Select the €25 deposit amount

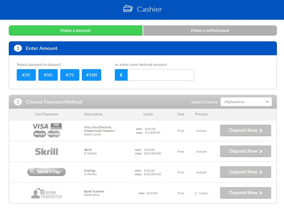(x=26, y=75)
